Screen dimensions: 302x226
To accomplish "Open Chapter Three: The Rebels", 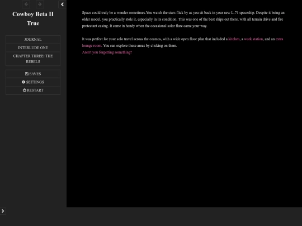I will click(33, 59).
